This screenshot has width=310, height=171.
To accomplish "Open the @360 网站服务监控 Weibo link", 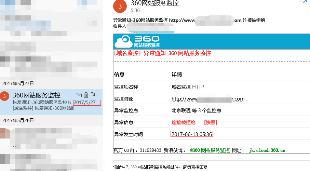I will point(210,150).
